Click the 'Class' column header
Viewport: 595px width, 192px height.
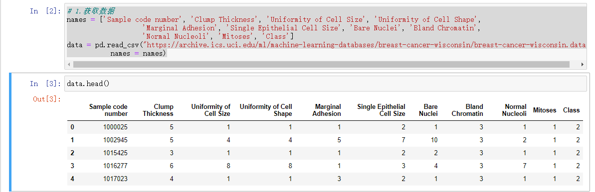click(x=572, y=110)
